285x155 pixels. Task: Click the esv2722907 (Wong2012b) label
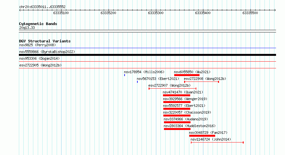169,85
